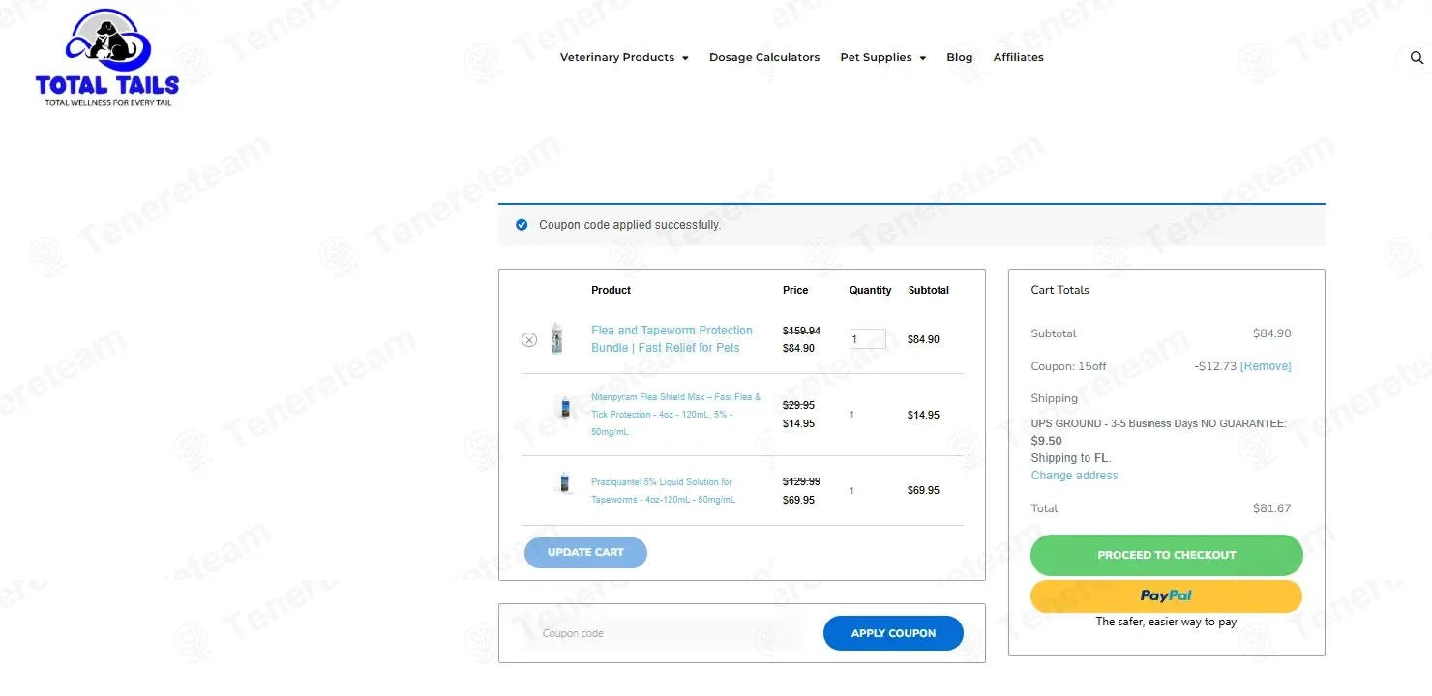Click the UPS Ground shipping option text
Screen dimensions: 1432x696
coord(1159,423)
